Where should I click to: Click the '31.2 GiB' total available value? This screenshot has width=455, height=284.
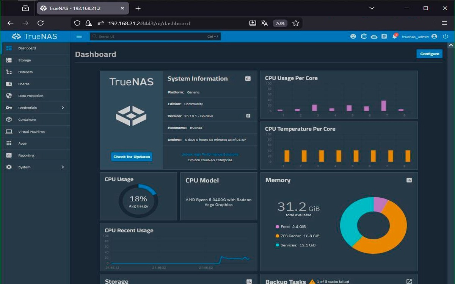(x=298, y=207)
